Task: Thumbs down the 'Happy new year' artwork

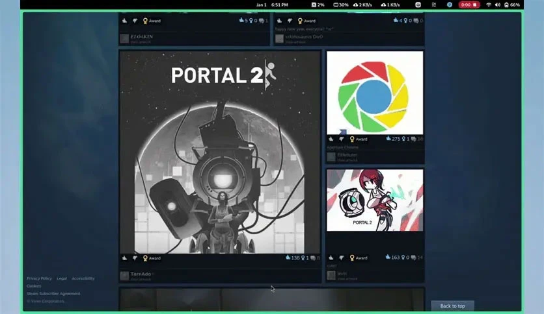Action: (x=290, y=21)
